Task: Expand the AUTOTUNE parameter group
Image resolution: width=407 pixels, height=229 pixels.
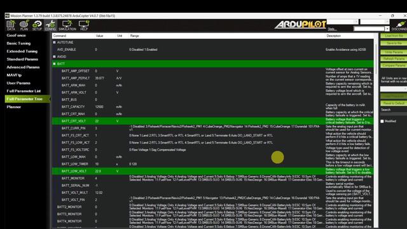Action: 54,43
